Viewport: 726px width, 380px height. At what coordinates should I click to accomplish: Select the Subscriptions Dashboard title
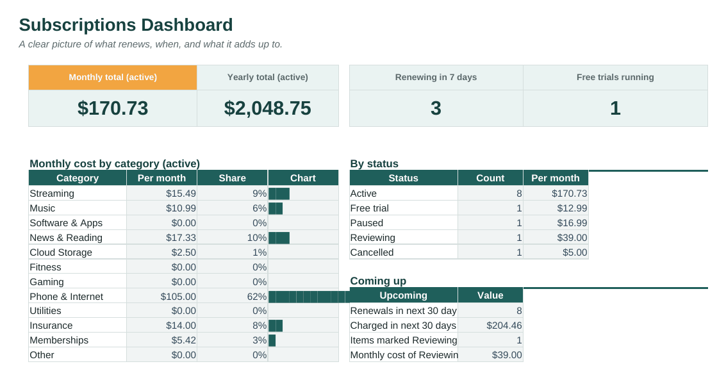point(126,25)
